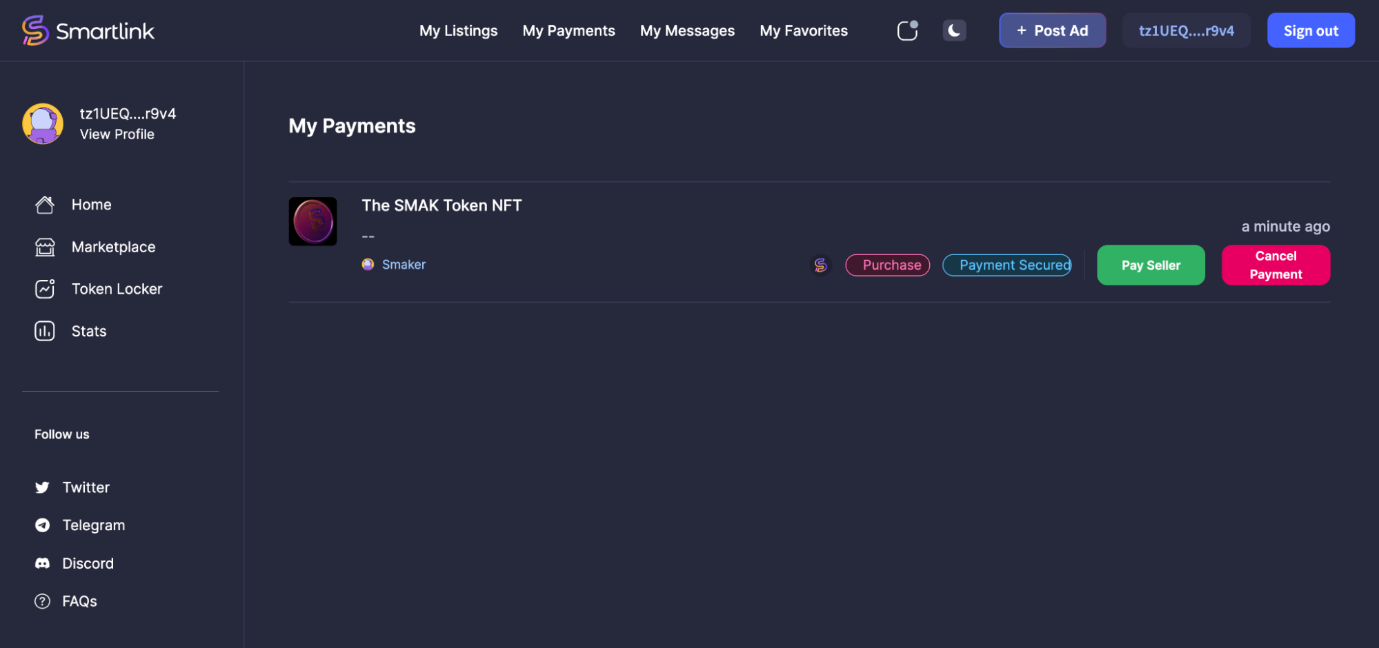Open the Smaker seller link
The width and height of the screenshot is (1379, 648).
(404, 265)
